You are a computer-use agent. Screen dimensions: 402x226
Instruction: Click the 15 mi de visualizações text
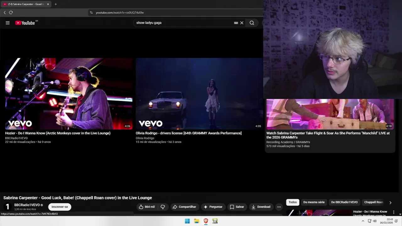point(151,142)
